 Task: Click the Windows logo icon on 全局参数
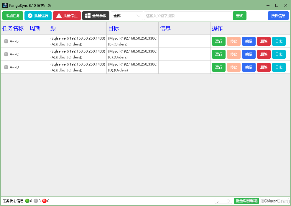(88, 16)
